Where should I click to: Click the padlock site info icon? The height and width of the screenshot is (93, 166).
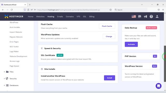coord(28,10)
